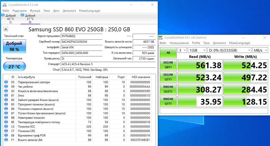The height and width of the screenshot is (146, 270).
Task: Click the serial number field S4CJNZFN232003M
Action: click(x=82, y=42)
